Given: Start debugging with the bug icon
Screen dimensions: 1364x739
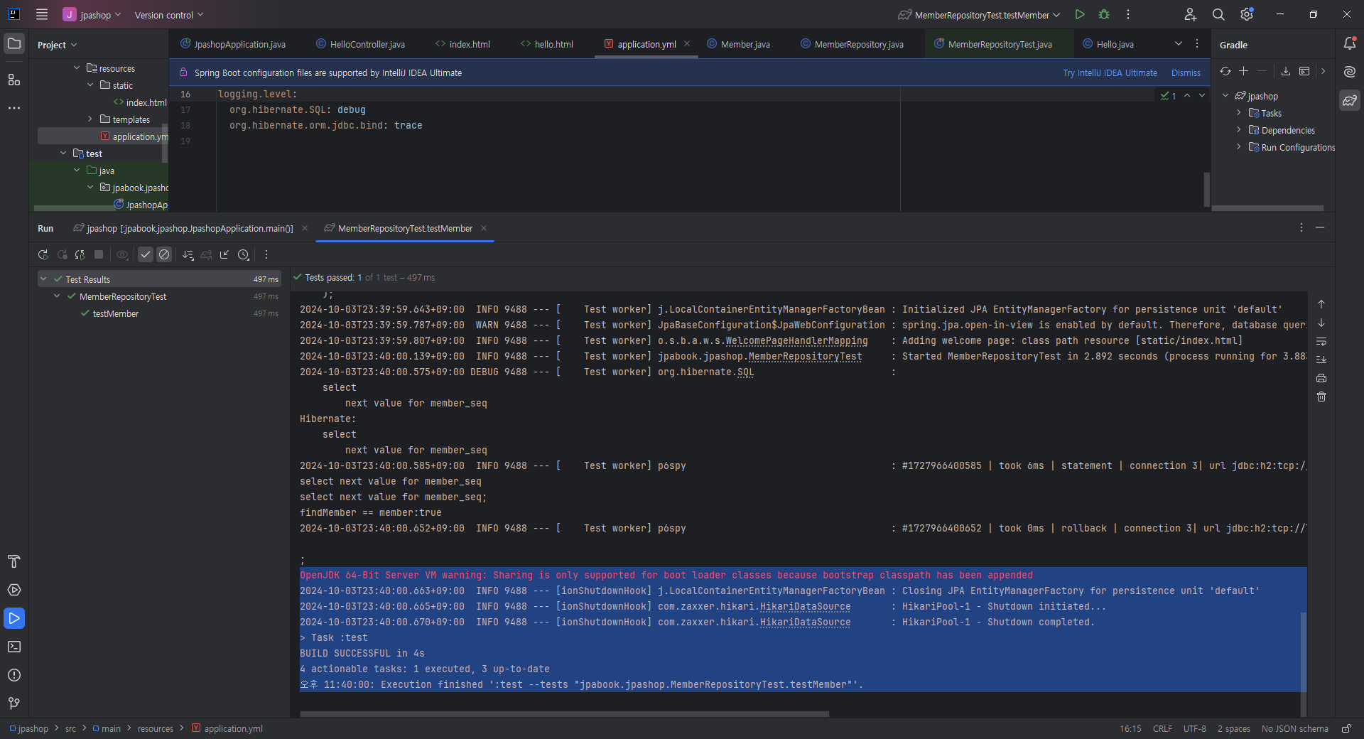Looking at the screenshot, I should point(1104,14).
